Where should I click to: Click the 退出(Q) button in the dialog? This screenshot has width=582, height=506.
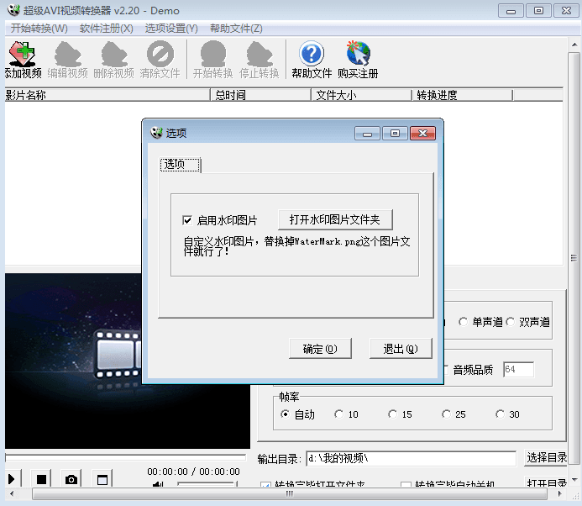pos(401,349)
